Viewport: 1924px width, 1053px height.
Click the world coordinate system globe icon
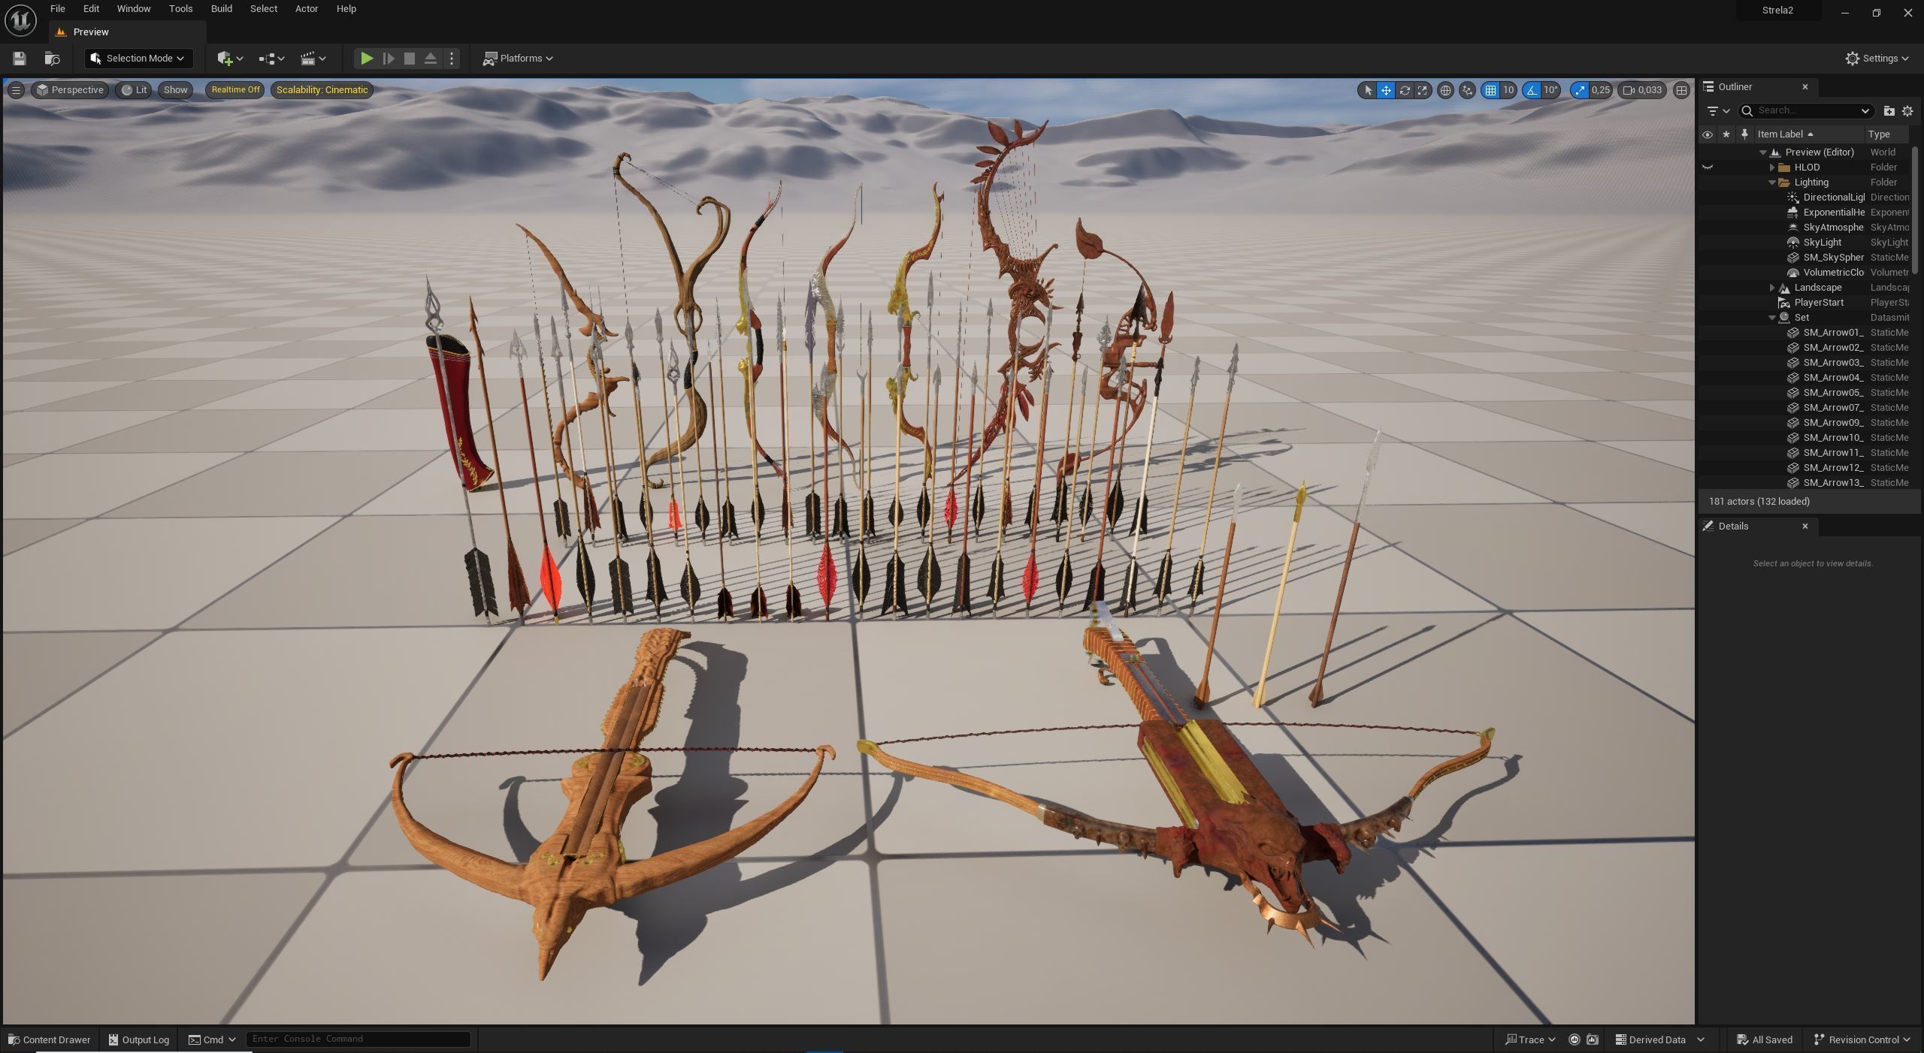coord(1445,90)
